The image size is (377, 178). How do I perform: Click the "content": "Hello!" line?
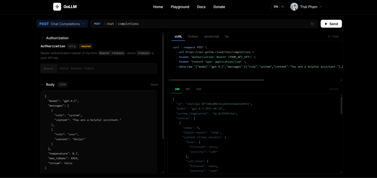[x=70, y=139]
